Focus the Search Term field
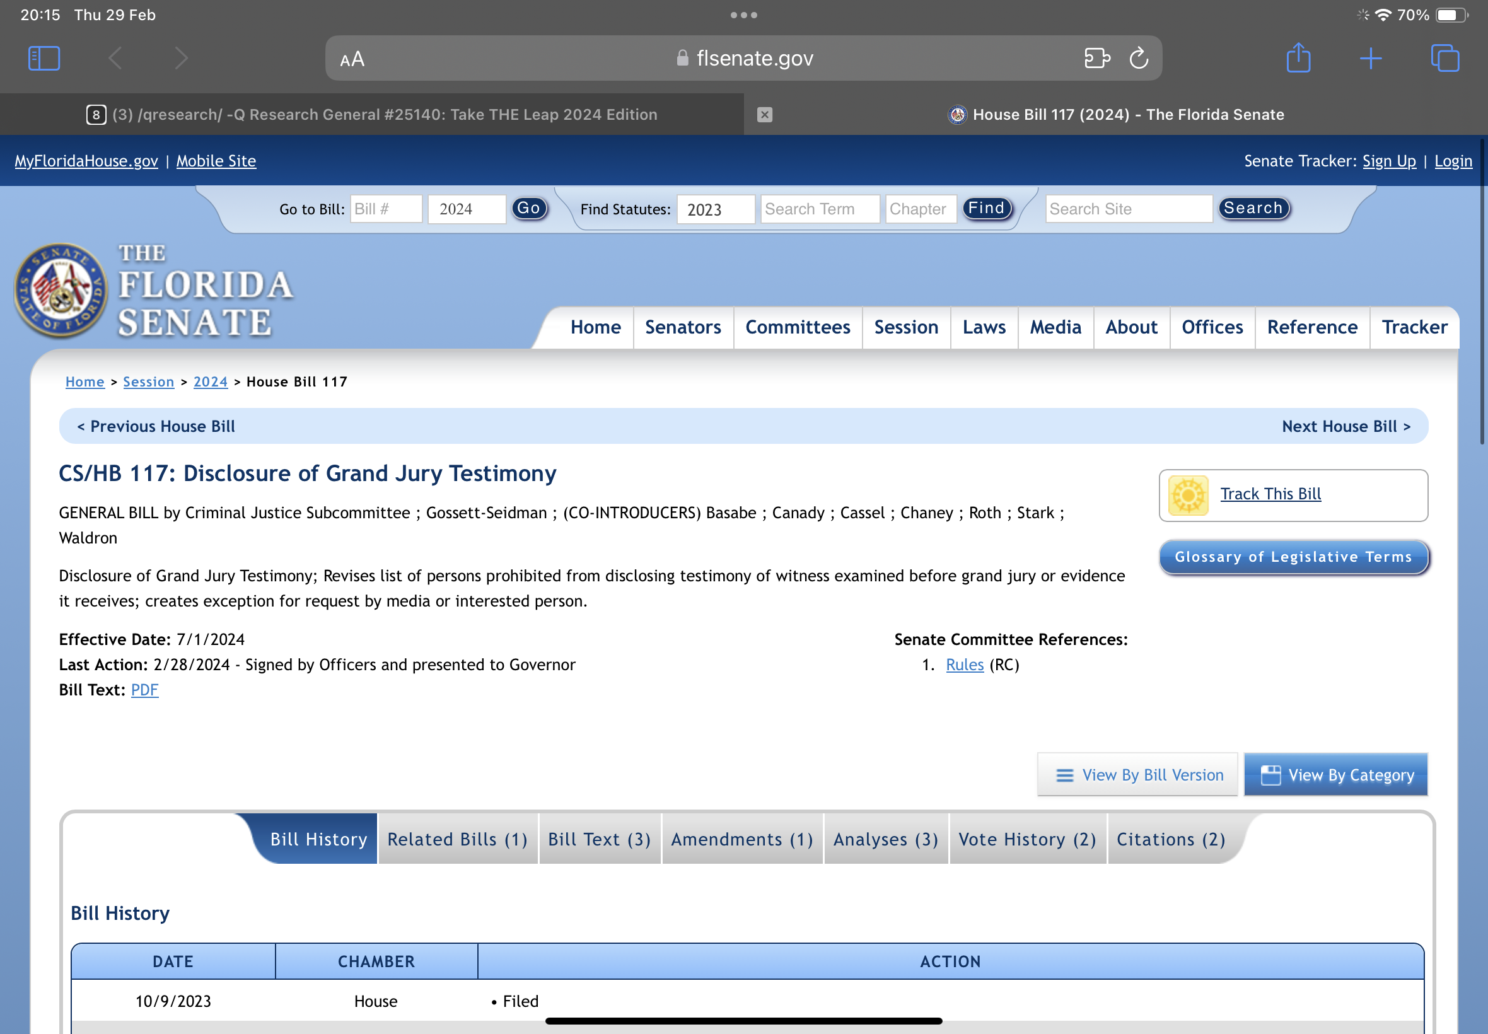Viewport: 1488px width, 1034px height. [820, 209]
